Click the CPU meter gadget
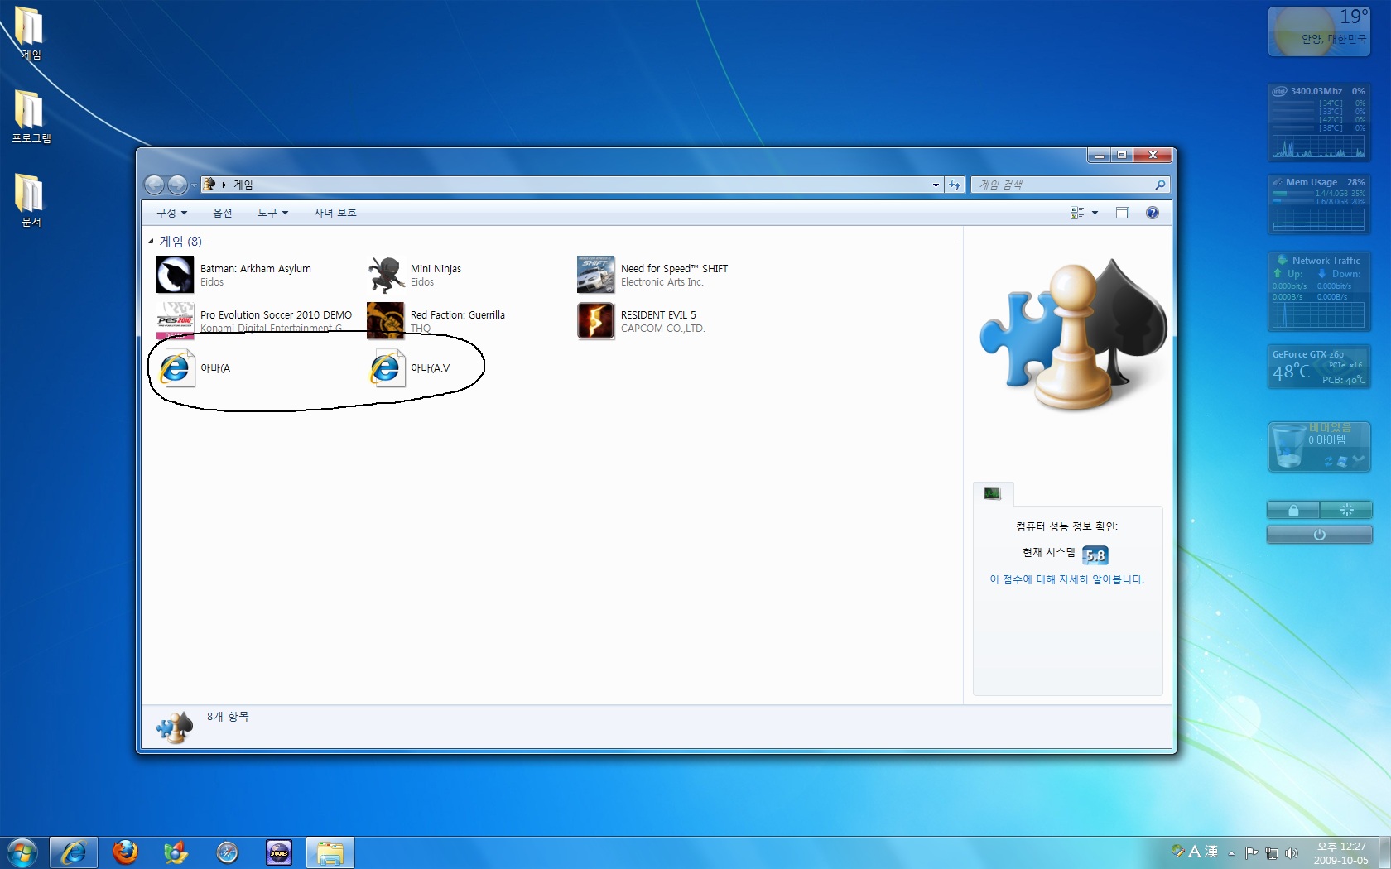 (1319, 122)
